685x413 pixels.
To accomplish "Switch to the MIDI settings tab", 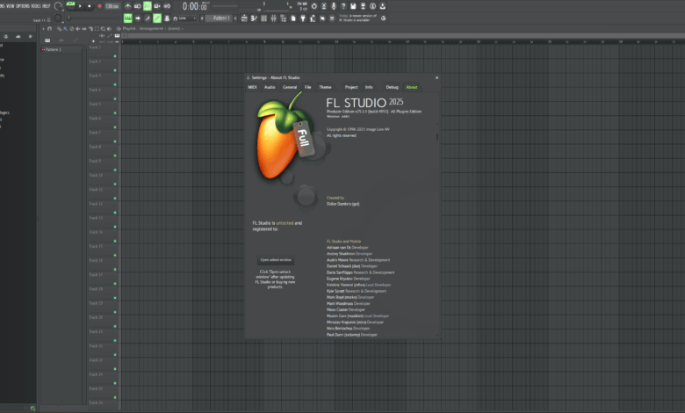I will [x=253, y=87].
